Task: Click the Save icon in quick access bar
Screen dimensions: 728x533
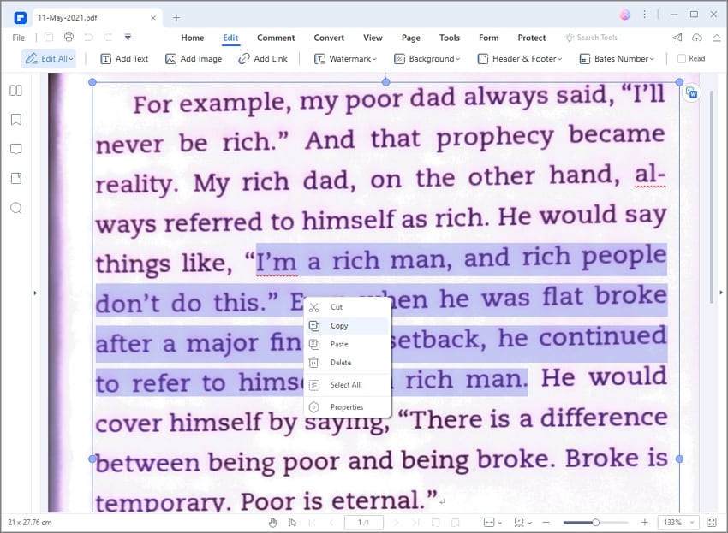Action: click(x=49, y=37)
